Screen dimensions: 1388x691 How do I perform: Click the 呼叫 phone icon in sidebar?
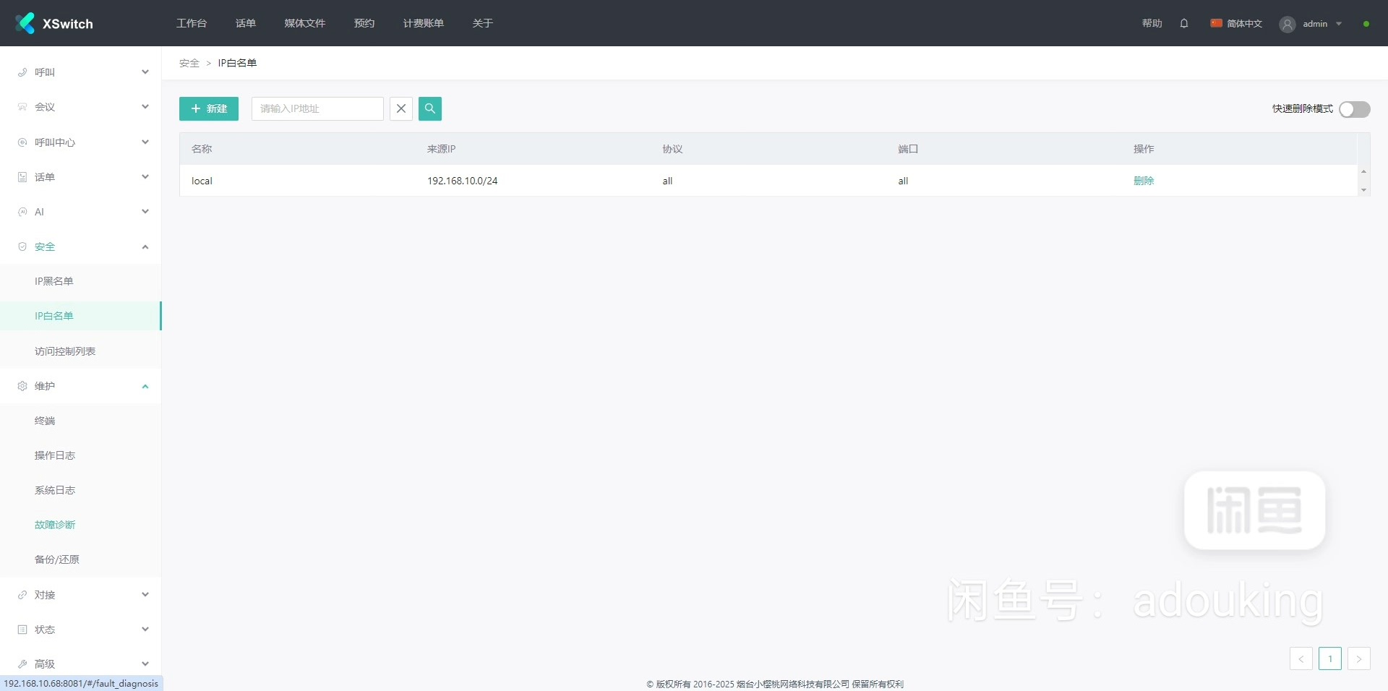point(22,72)
